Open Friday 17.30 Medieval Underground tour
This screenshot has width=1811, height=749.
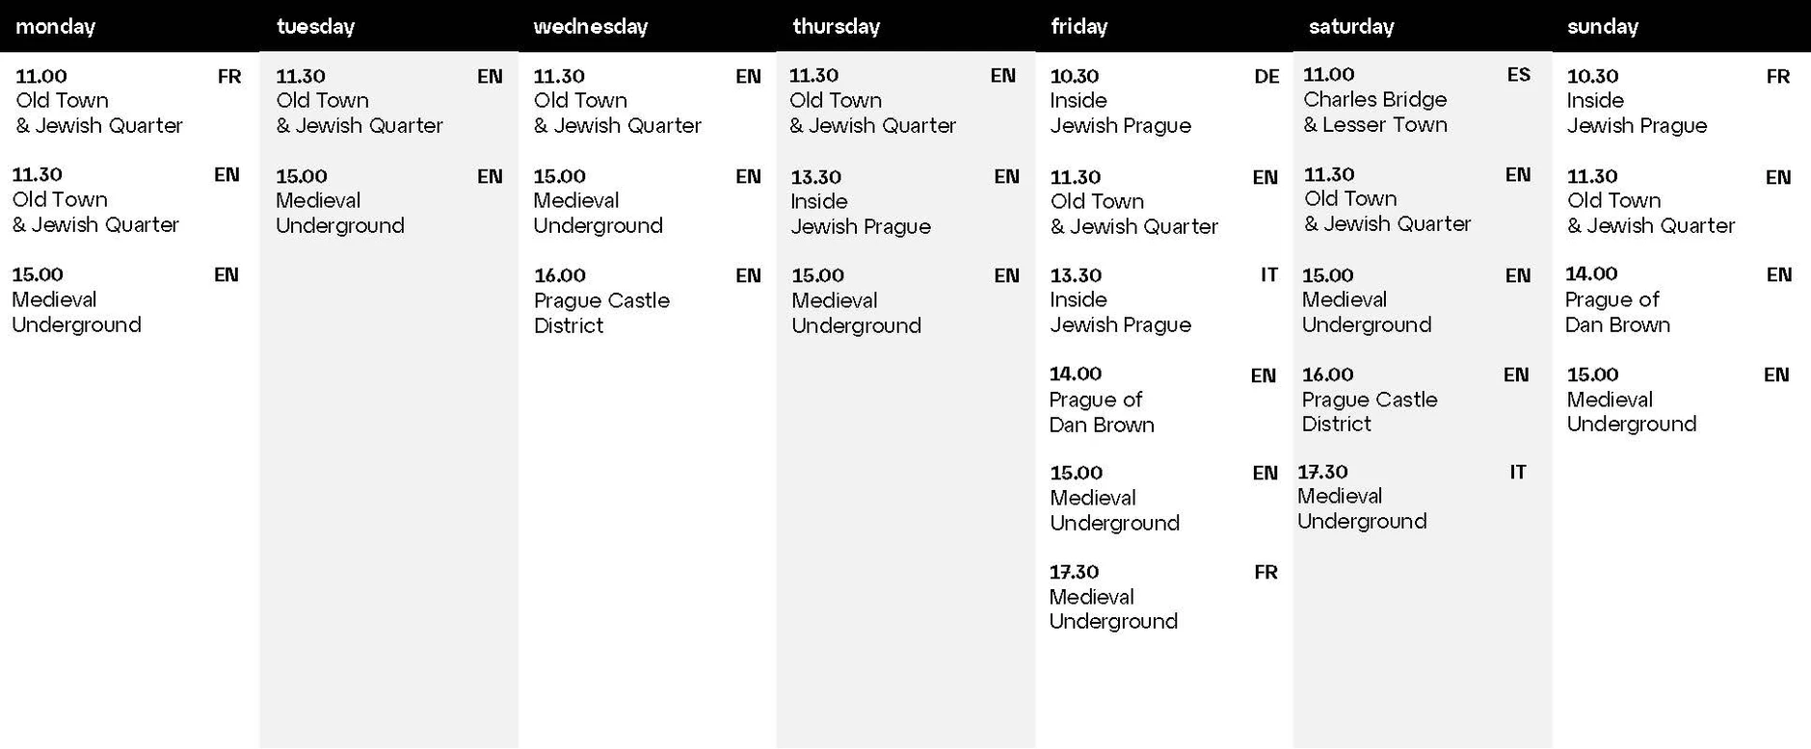[1112, 597]
